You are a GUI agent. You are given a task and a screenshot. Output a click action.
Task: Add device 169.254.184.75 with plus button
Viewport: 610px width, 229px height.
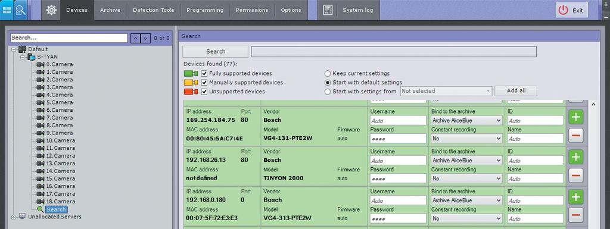click(576, 117)
